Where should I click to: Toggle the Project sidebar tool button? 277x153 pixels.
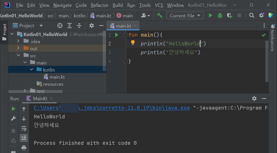(x=5, y=32)
